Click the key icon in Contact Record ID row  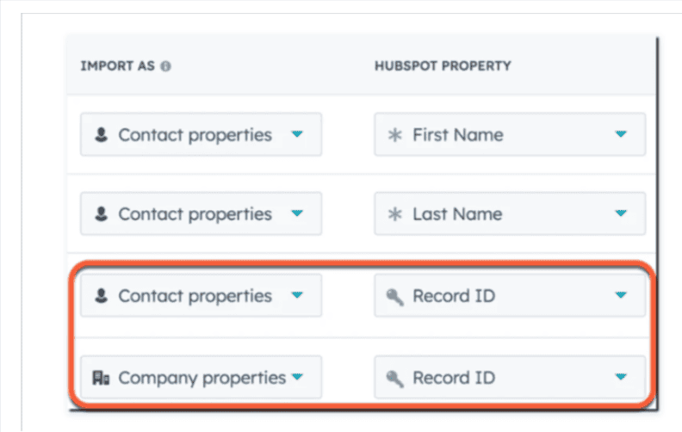click(396, 296)
